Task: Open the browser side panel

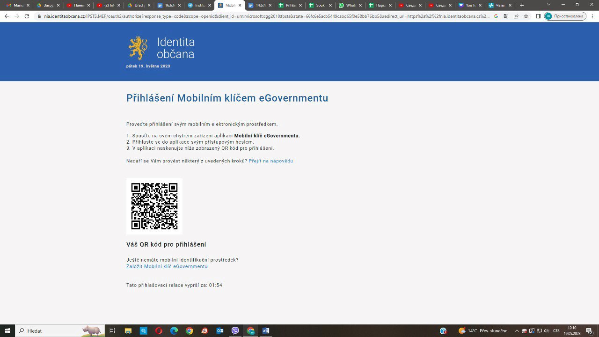Action: coord(538,16)
